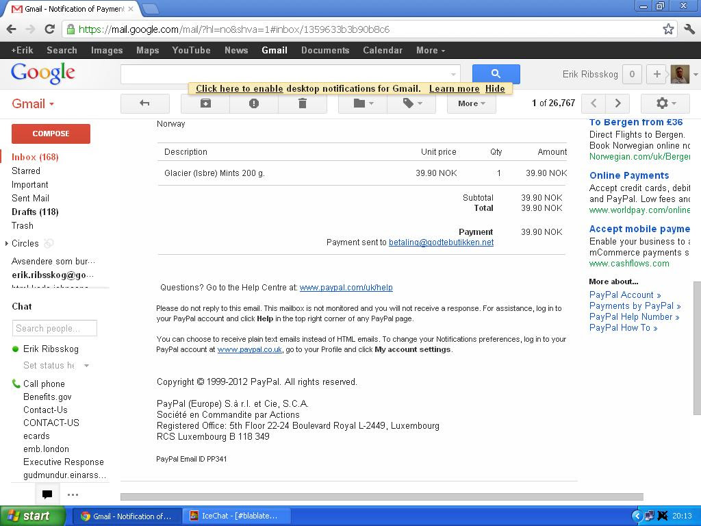Open the notifications counter box showing 0
Image resolution: width=701 pixels, height=526 pixels.
pos(632,74)
